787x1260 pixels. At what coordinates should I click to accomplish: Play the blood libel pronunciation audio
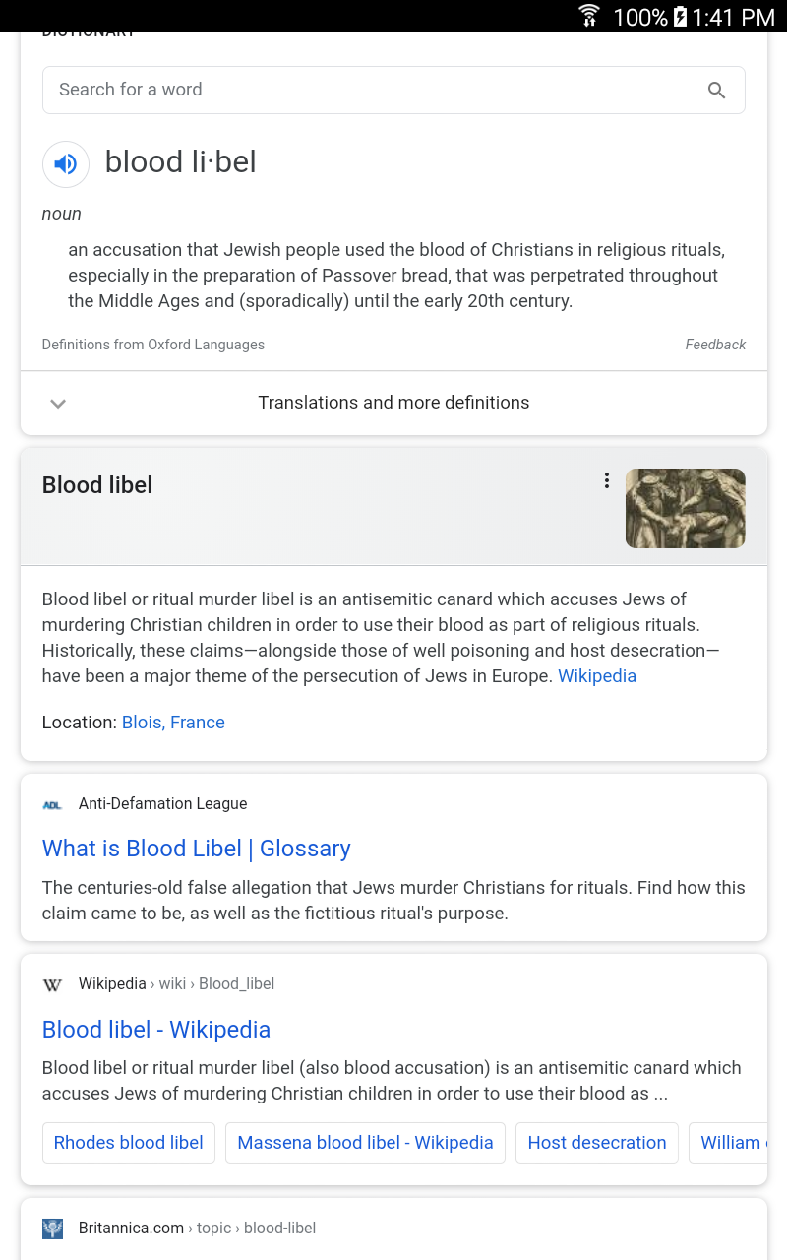pos(66,163)
